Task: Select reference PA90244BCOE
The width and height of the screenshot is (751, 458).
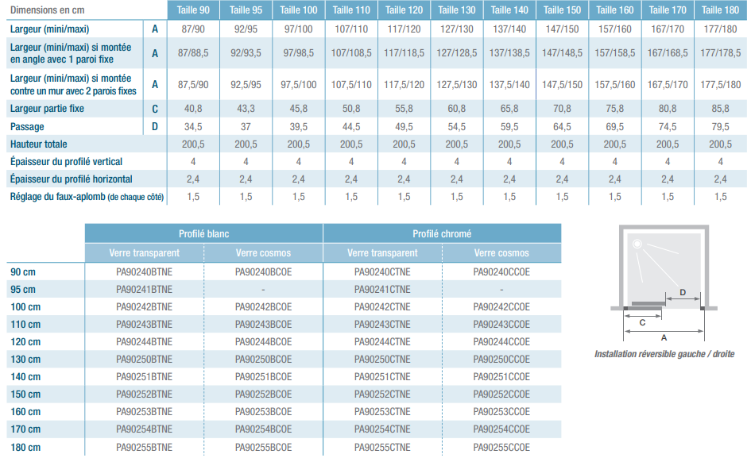Action: [263, 341]
